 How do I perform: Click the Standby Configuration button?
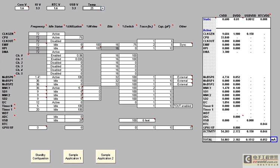[40, 156]
